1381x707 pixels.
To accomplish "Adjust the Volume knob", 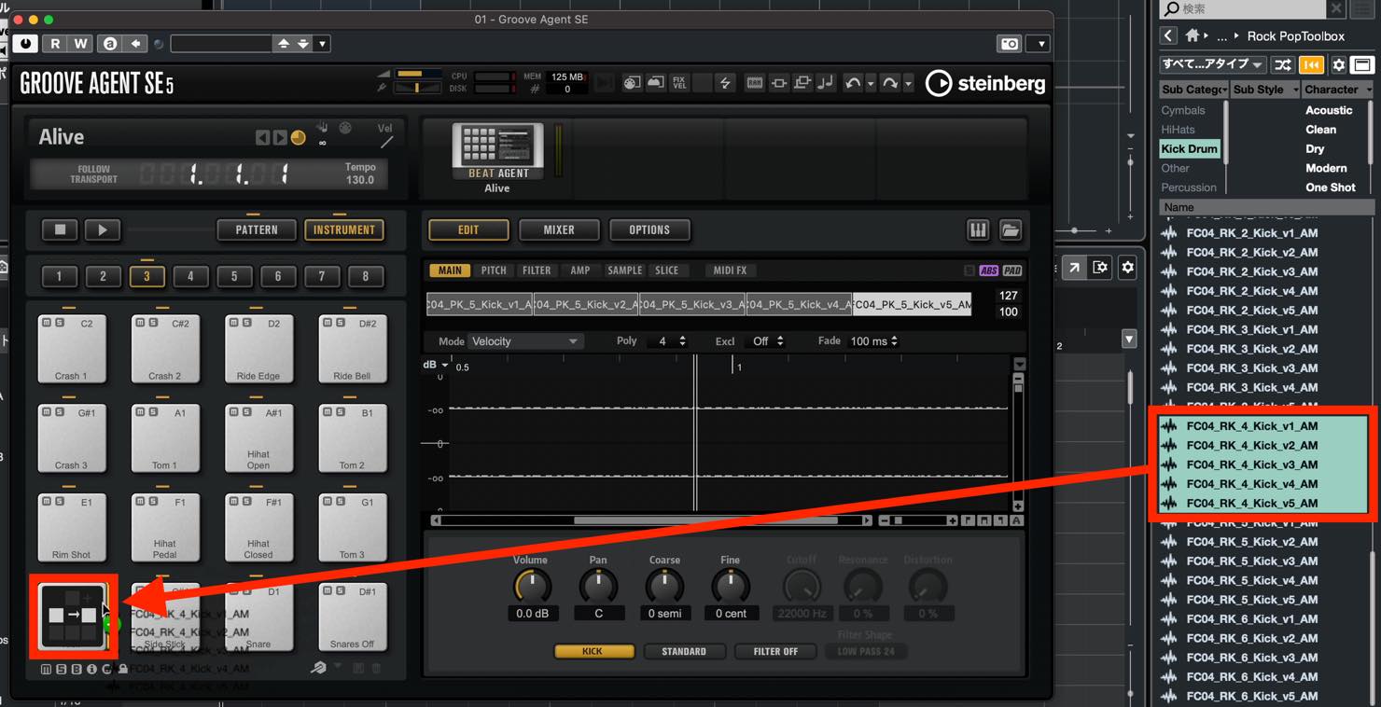I will point(532,586).
